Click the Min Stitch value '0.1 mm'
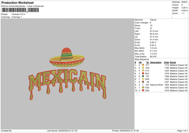Viewport: 189px width, 133px height. (153, 51)
